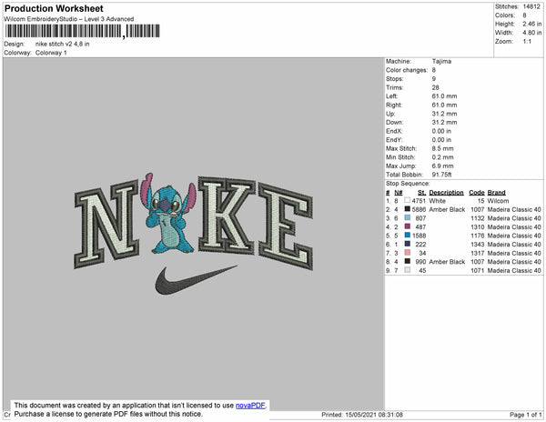Screen dimensions: 546x422
Task: Click the Machine value 'Tajima'
Action: click(441, 61)
